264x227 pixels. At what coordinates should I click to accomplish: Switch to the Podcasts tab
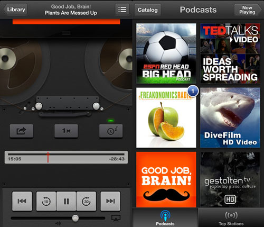point(165,217)
